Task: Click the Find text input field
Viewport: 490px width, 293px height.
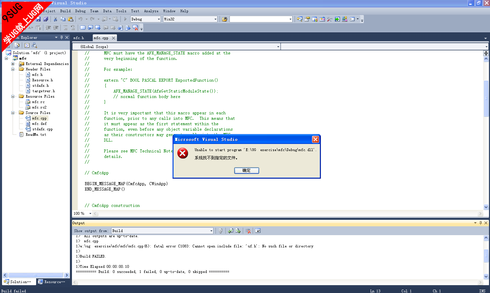Action: 259,19
